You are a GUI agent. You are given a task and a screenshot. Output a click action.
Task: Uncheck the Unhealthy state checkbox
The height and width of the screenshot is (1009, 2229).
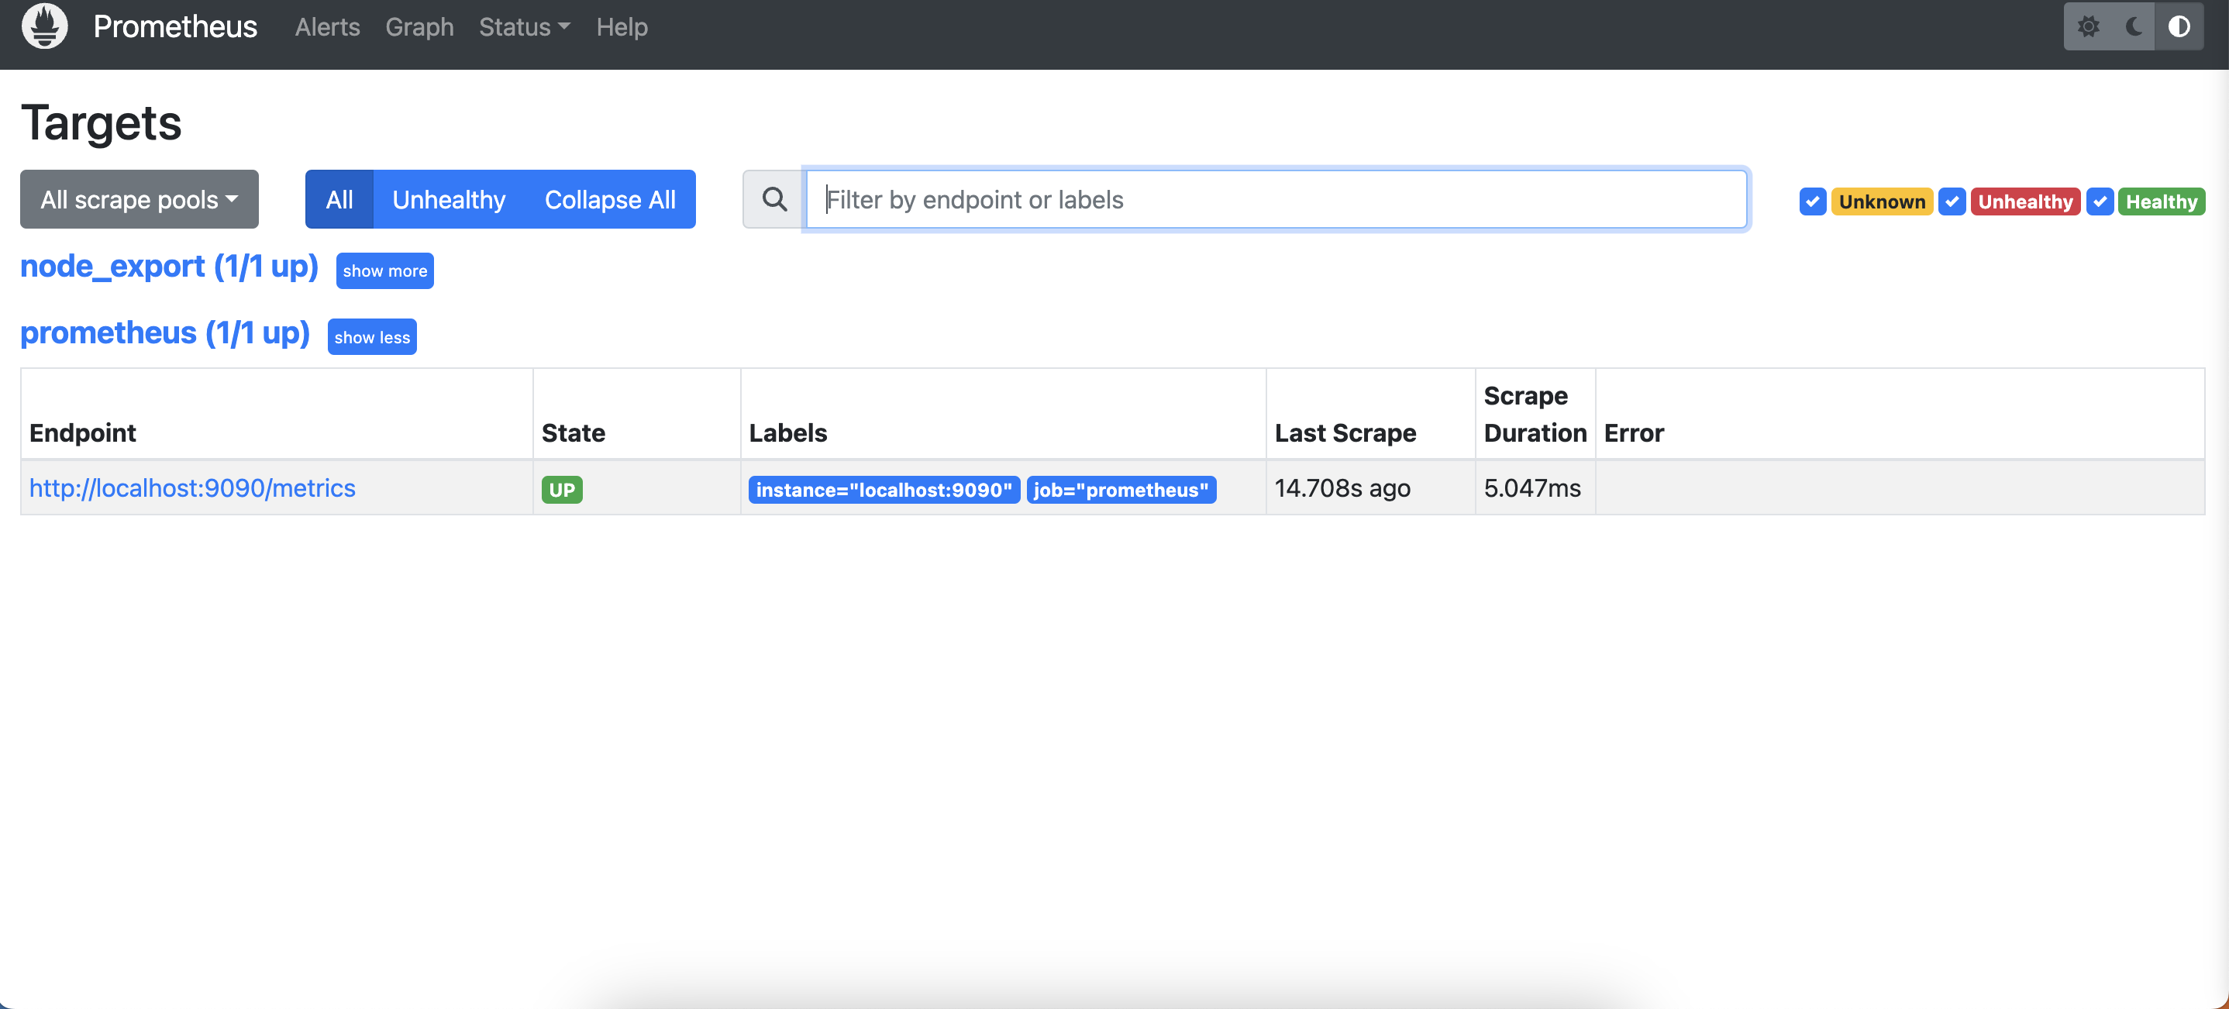pos(1952,201)
